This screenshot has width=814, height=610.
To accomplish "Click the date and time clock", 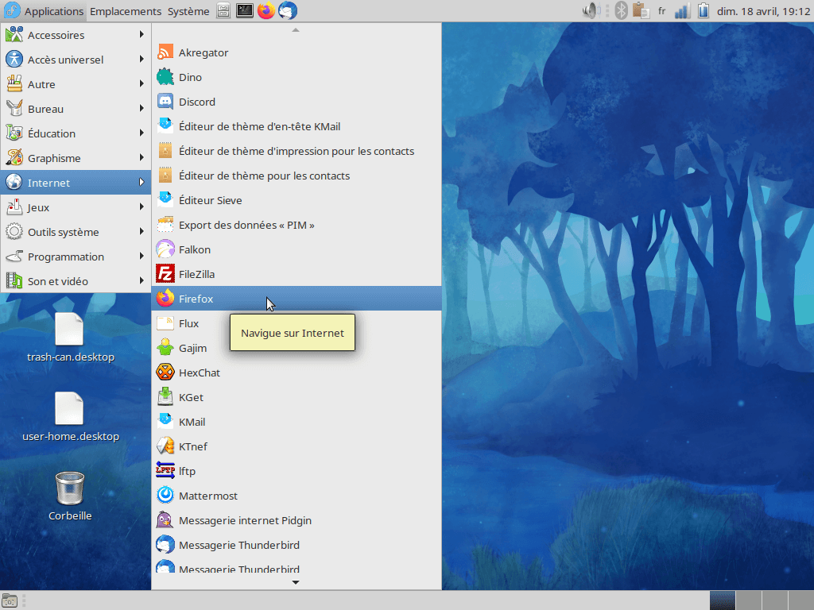I will coord(763,11).
